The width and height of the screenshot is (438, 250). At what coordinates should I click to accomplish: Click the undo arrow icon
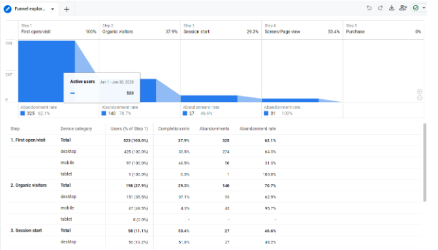pyautogui.click(x=369, y=8)
